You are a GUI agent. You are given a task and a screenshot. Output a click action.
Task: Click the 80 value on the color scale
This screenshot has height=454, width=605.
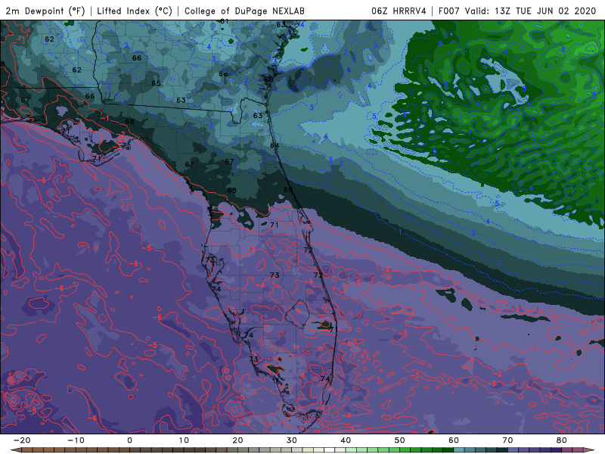(x=562, y=440)
